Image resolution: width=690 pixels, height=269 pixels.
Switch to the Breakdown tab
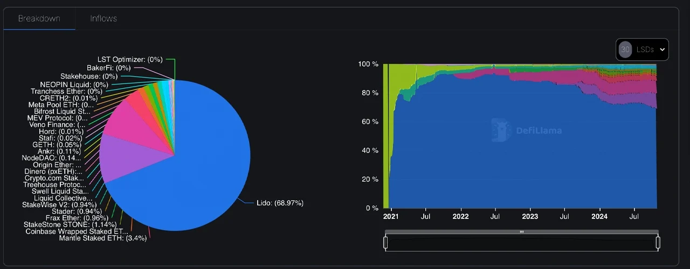pos(39,18)
